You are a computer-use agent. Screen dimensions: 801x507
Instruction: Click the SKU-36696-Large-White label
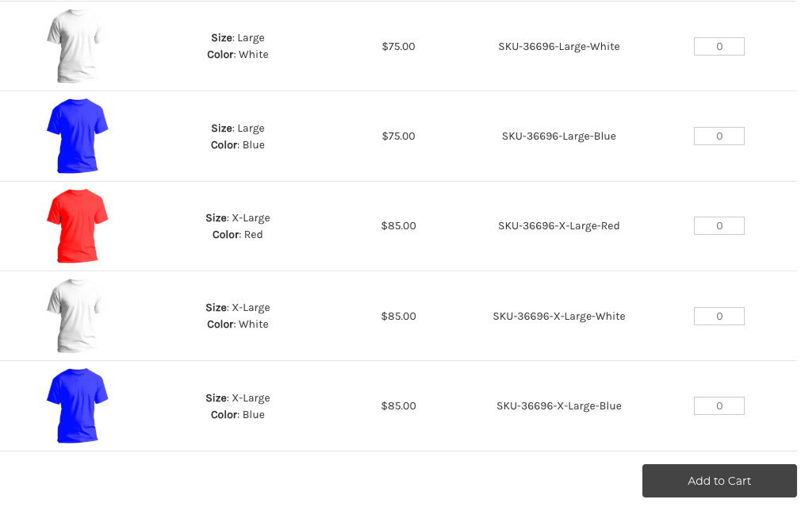[x=558, y=46]
